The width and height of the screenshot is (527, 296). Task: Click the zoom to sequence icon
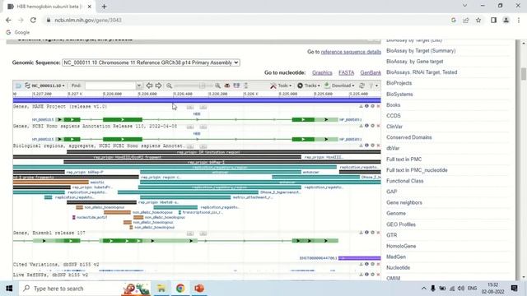pyautogui.click(x=227, y=86)
